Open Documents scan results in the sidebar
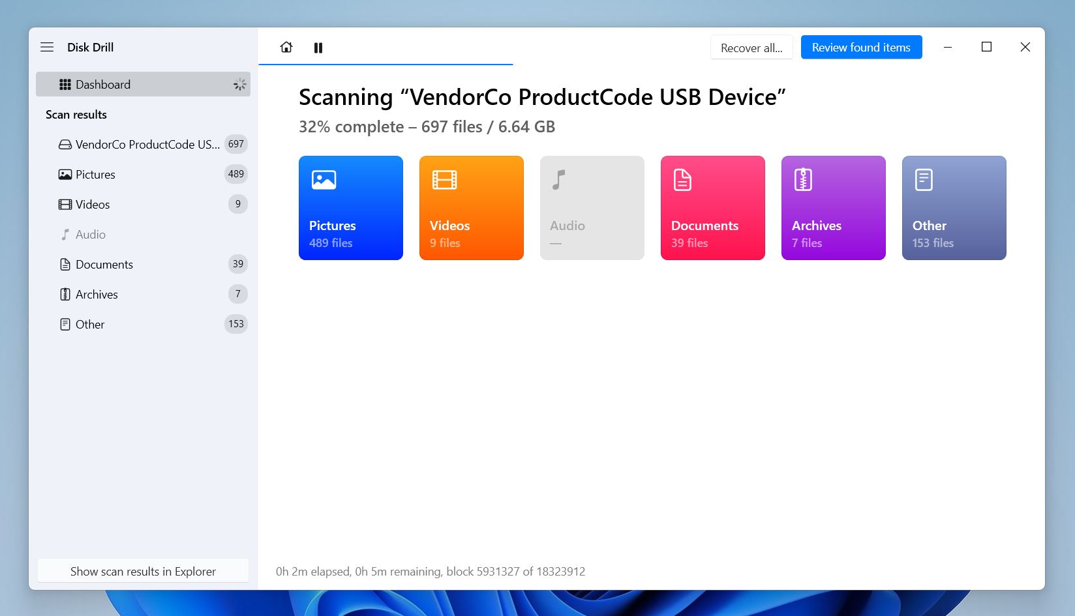Viewport: 1075px width, 616px height. pos(143,264)
